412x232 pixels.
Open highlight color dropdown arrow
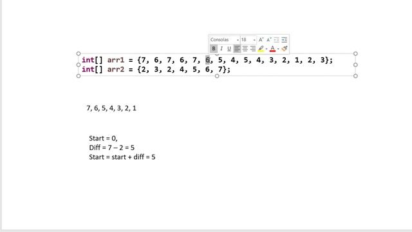click(267, 49)
